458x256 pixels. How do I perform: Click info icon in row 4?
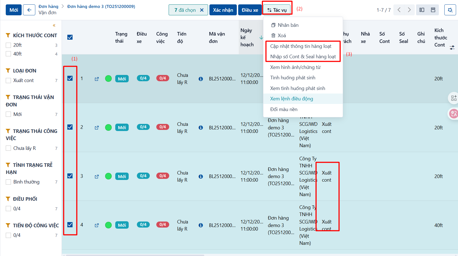(x=201, y=225)
